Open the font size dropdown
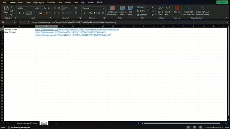230x129 pixels. pos(42,8)
